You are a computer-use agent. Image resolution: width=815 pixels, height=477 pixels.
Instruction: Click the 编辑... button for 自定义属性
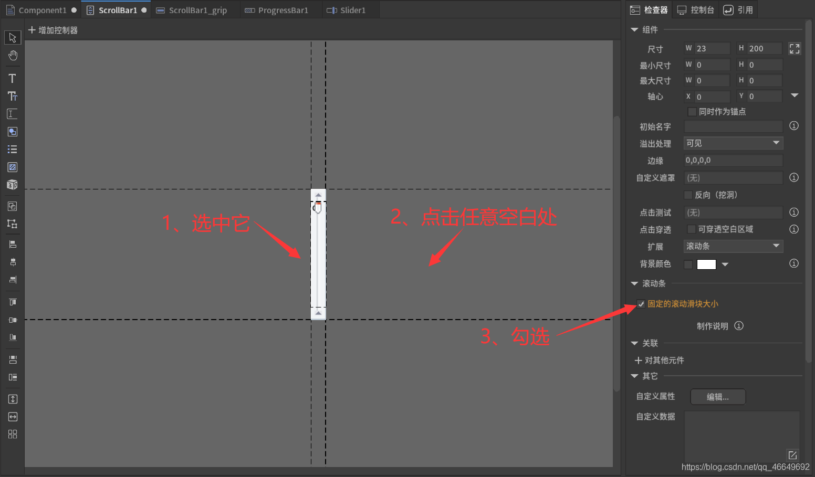718,397
